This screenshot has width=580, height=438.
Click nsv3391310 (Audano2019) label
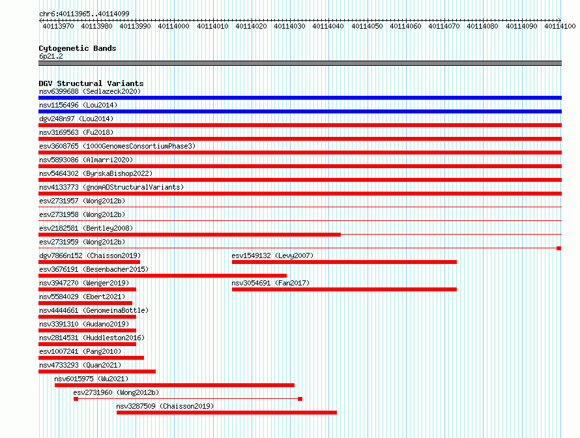84,324
